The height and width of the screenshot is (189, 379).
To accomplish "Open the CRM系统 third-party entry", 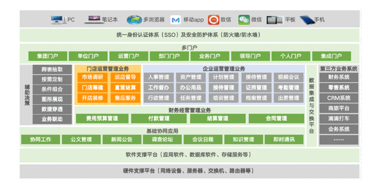I will pos(338,98).
